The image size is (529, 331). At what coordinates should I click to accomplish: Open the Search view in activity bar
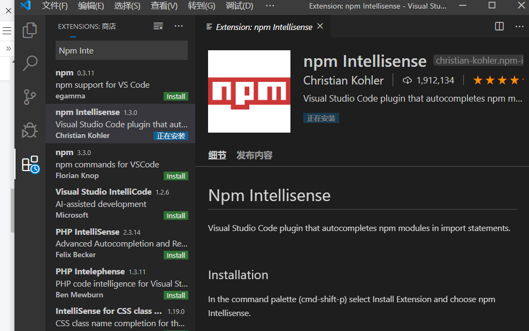click(x=30, y=63)
